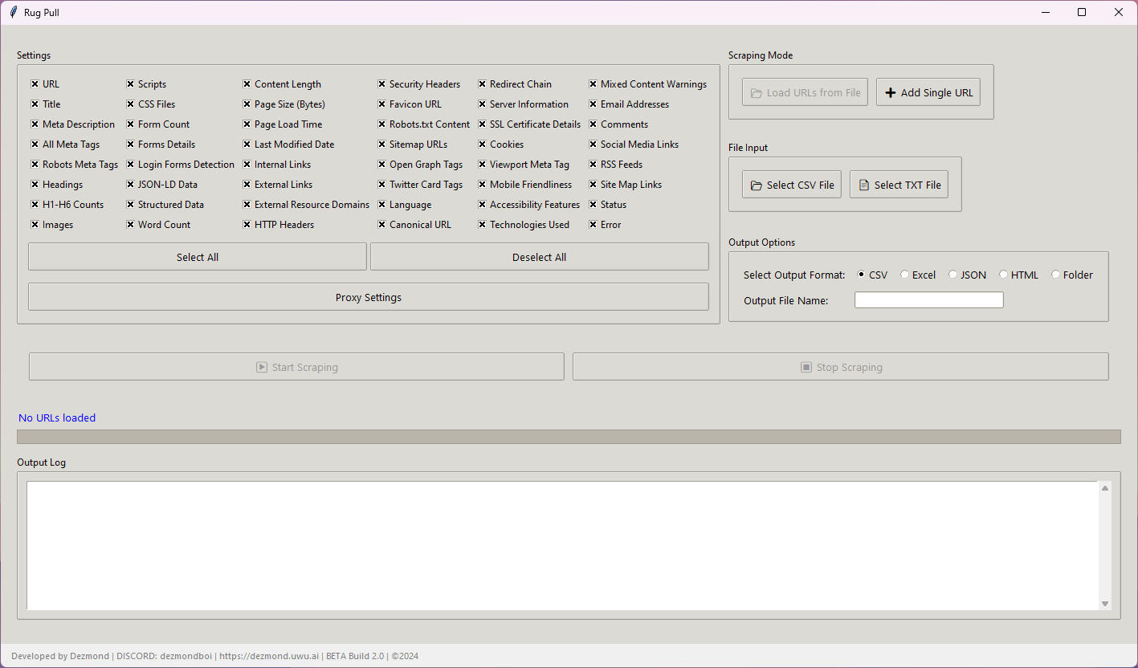Toggle the Login Forms Detection checkbox
The height and width of the screenshot is (668, 1138).
[x=131, y=165]
